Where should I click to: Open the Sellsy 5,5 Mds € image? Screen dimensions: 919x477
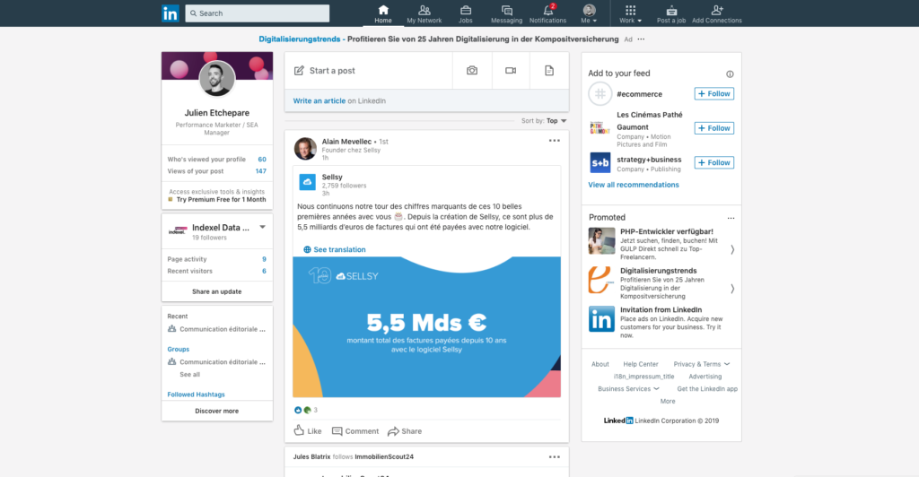(426, 326)
